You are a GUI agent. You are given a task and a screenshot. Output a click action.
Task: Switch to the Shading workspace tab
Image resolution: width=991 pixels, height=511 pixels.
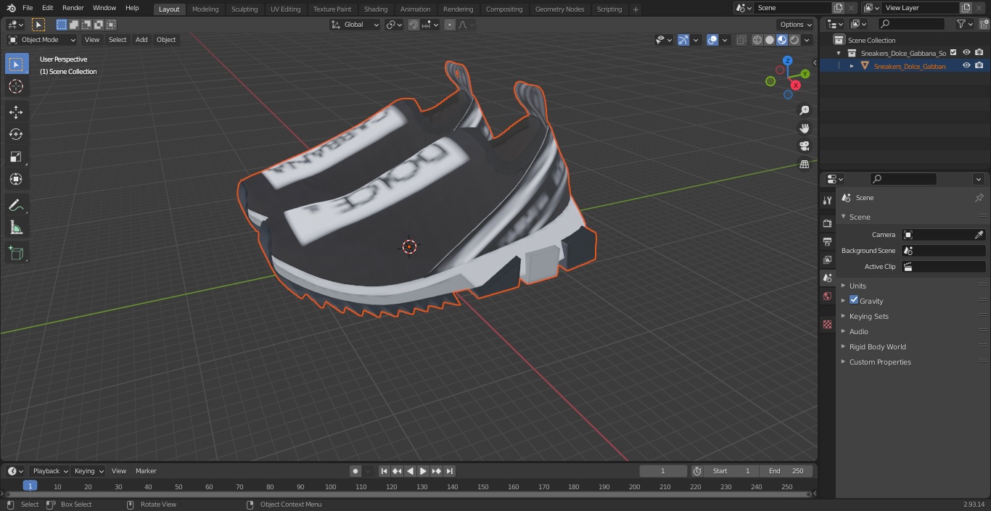[x=376, y=9]
